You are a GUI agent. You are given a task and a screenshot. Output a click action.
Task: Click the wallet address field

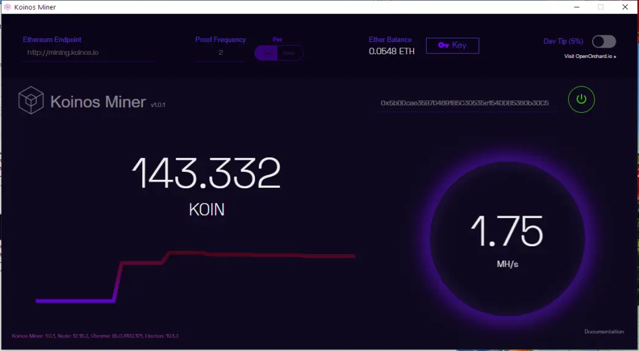pyautogui.click(x=464, y=104)
